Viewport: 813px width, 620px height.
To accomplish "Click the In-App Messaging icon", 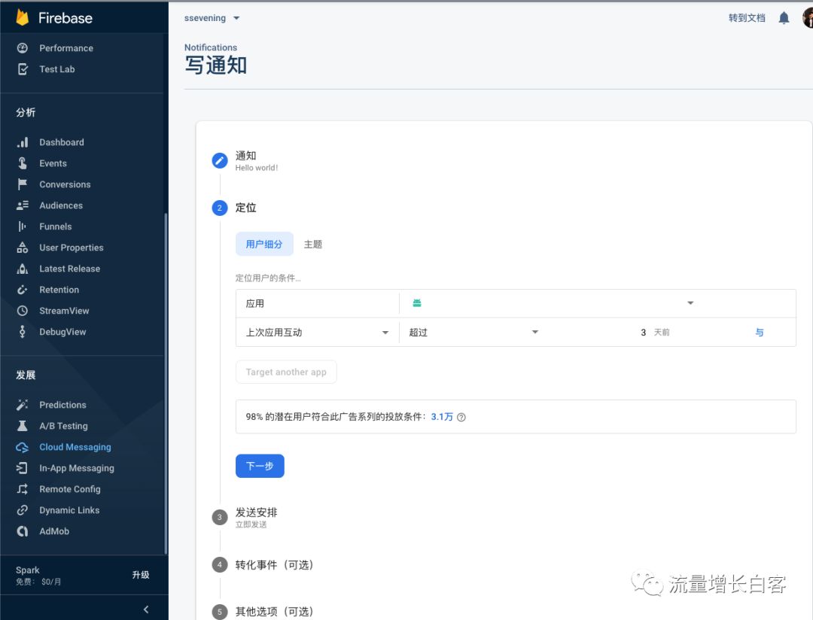I will (23, 468).
